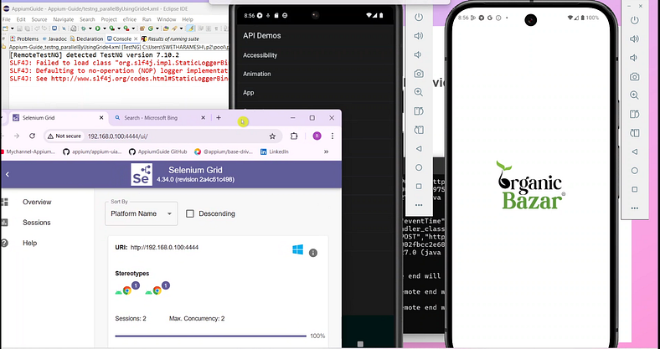Open more options on API Demos emulator toolbar
660x349 pixels.
click(x=419, y=205)
